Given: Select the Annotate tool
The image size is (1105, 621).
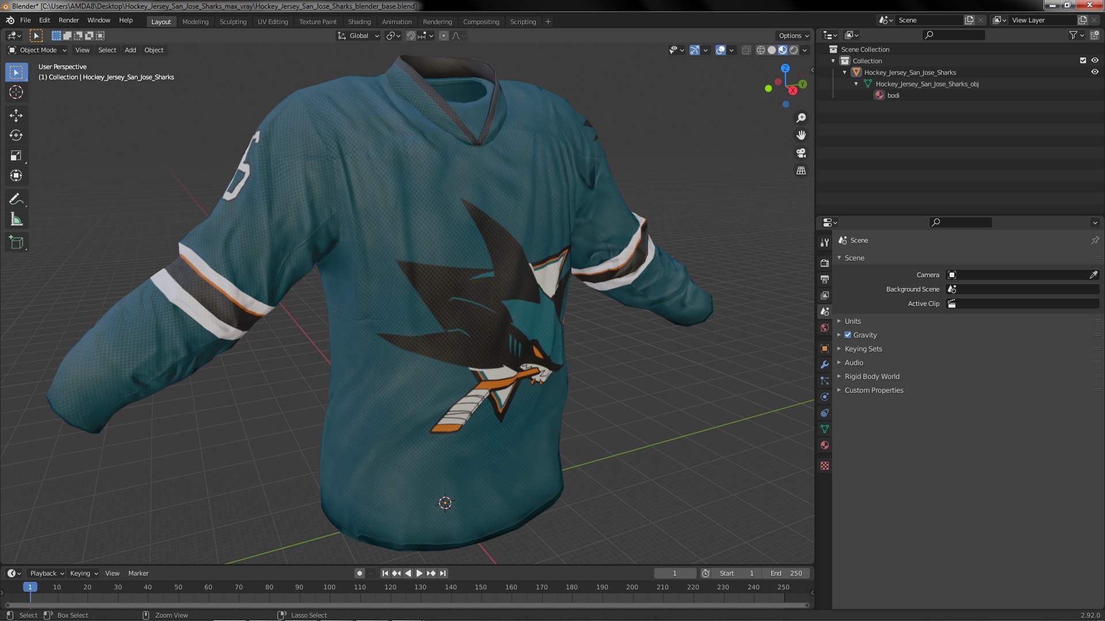Looking at the screenshot, I should (16, 200).
